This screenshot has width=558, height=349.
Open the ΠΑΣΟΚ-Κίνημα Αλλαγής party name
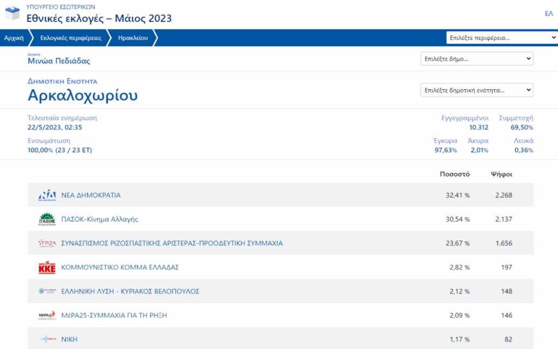[x=100, y=219]
